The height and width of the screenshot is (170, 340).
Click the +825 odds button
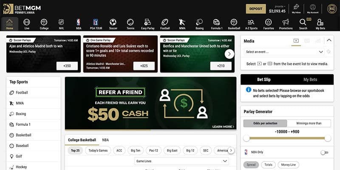(144, 66)
